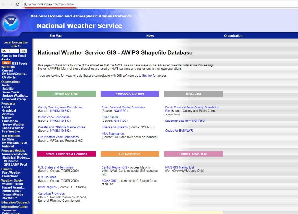The image size is (298, 214).
Task: Open County Warning Area Boundaries link
Action: click(60, 107)
